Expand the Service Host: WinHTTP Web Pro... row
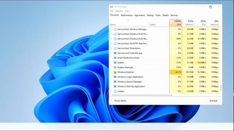 [x=111, y=44]
